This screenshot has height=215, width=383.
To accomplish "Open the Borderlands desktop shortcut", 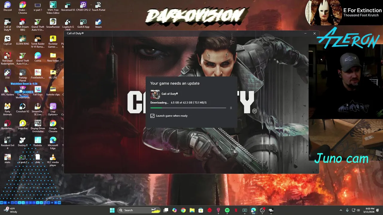I will (x=7, y=125).
